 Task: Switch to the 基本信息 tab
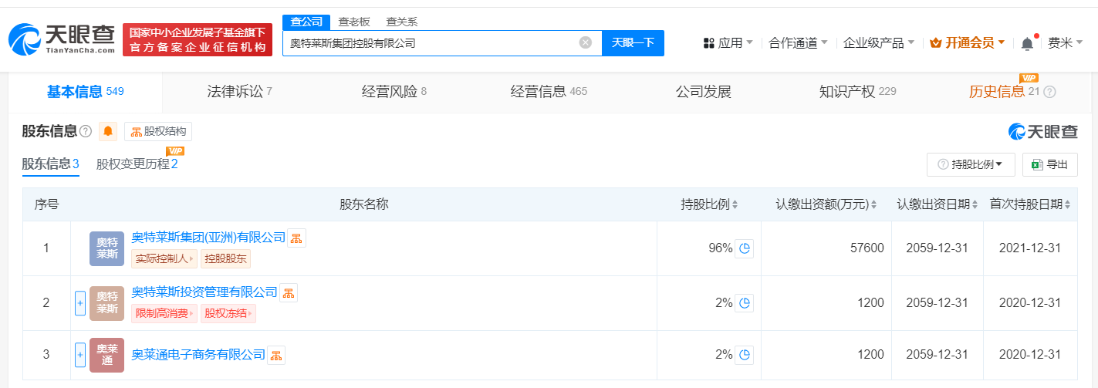coord(86,92)
